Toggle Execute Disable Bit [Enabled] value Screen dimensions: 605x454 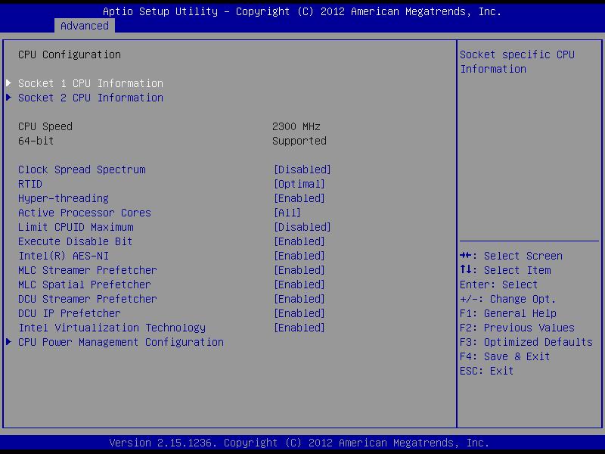[299, 241]
